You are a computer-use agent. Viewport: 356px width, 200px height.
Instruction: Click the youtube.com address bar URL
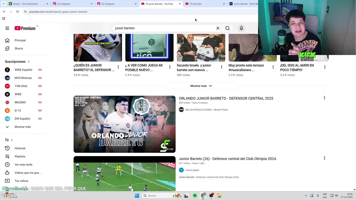(58, 12)
